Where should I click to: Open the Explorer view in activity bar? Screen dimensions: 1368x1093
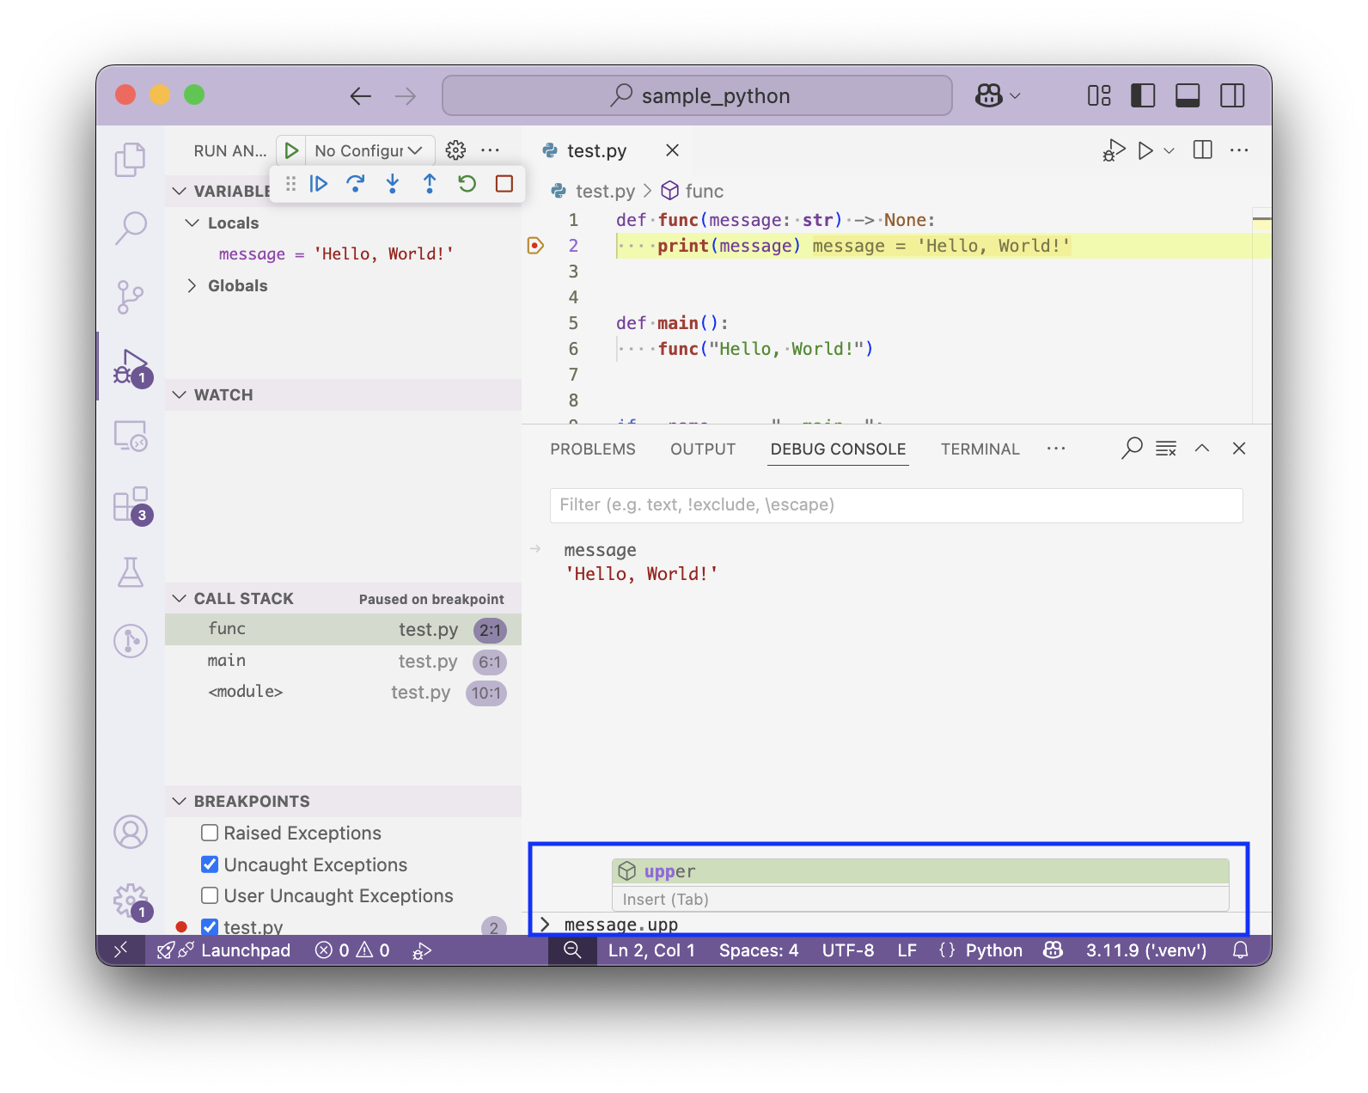(x=131, y=160)
